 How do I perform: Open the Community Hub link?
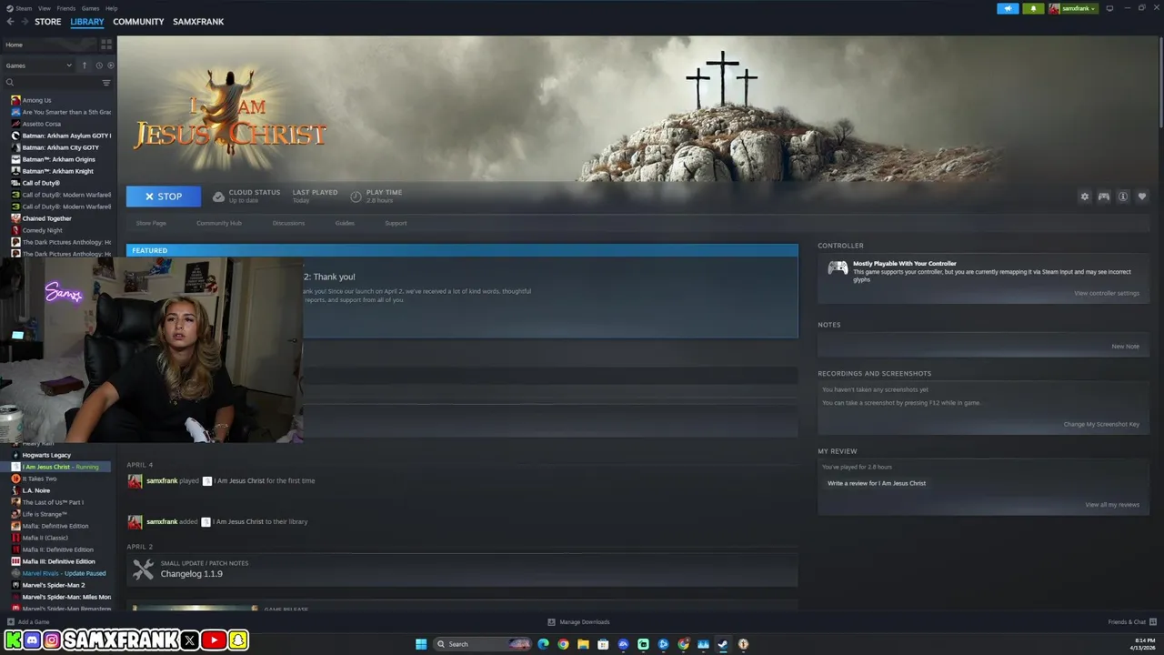219,223
